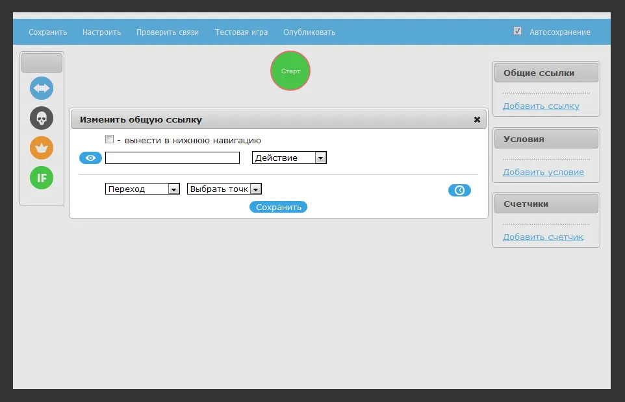
Task: Click the Добавить ссылку link
Action: point(541,106)
